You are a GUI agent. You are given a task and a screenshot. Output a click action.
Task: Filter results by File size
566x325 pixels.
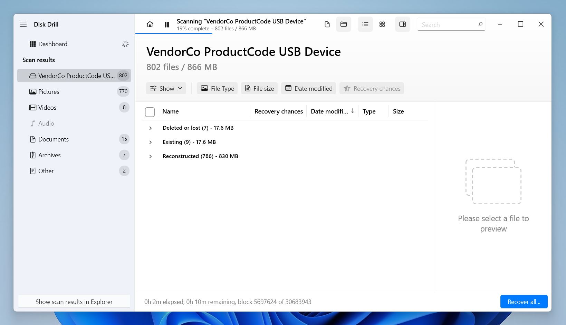pos(259,88)
